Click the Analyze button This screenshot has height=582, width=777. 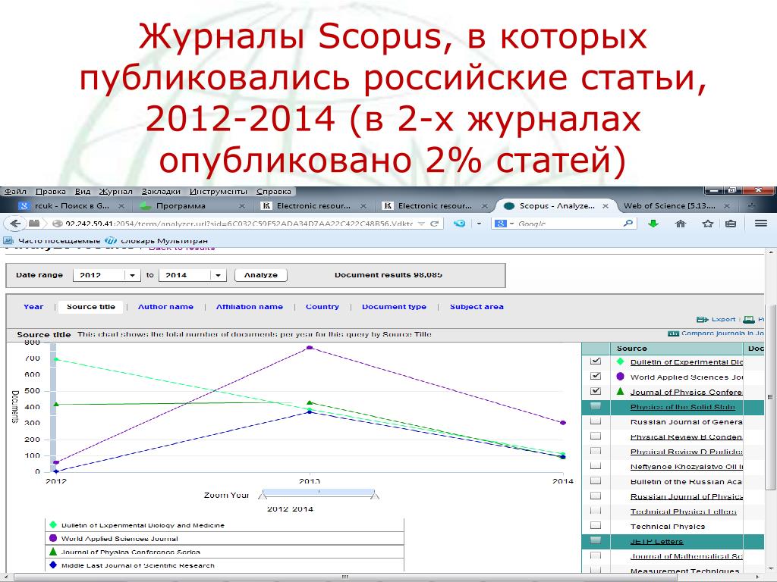[x=261, y=275]
